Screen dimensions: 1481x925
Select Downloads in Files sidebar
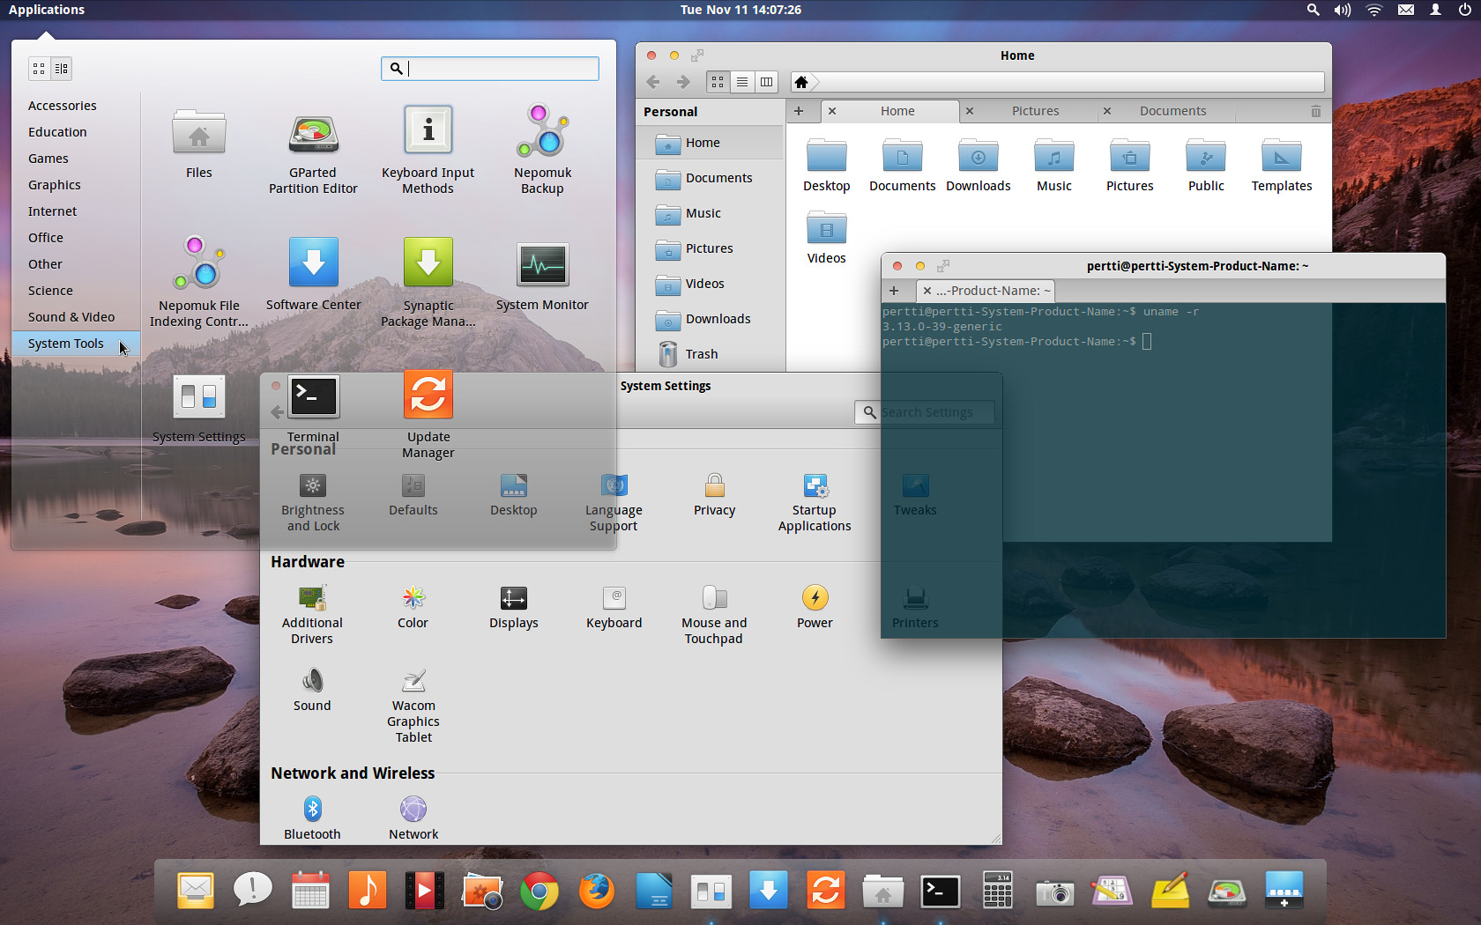point(718,319)
